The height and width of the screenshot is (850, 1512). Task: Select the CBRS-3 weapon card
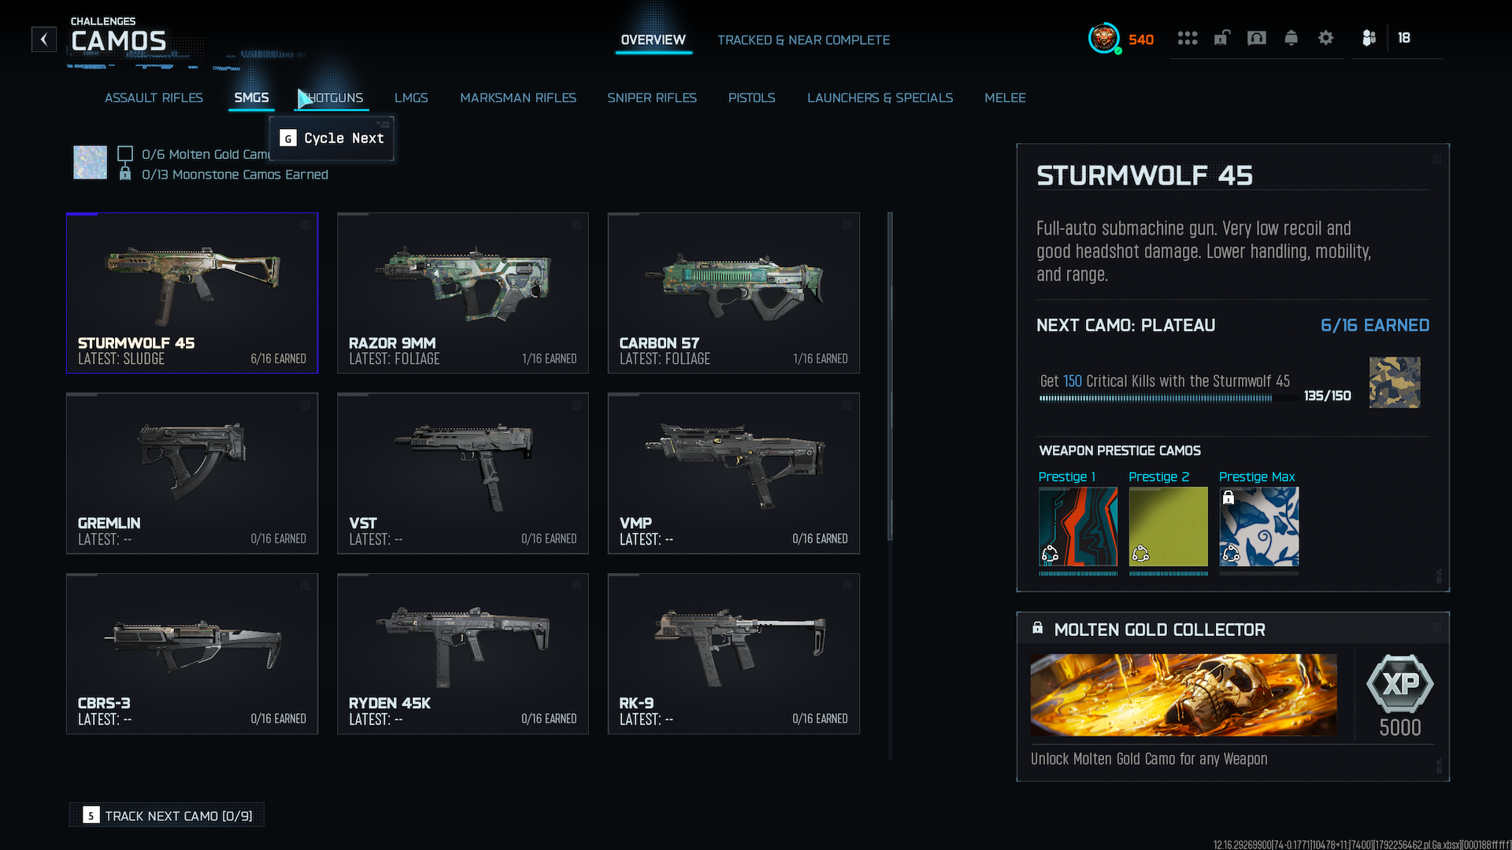point(192,653)
